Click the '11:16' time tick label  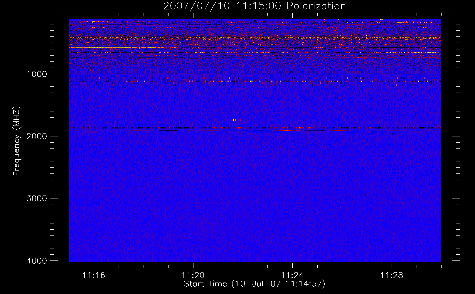pyautogui.click(x=94, y=275)
